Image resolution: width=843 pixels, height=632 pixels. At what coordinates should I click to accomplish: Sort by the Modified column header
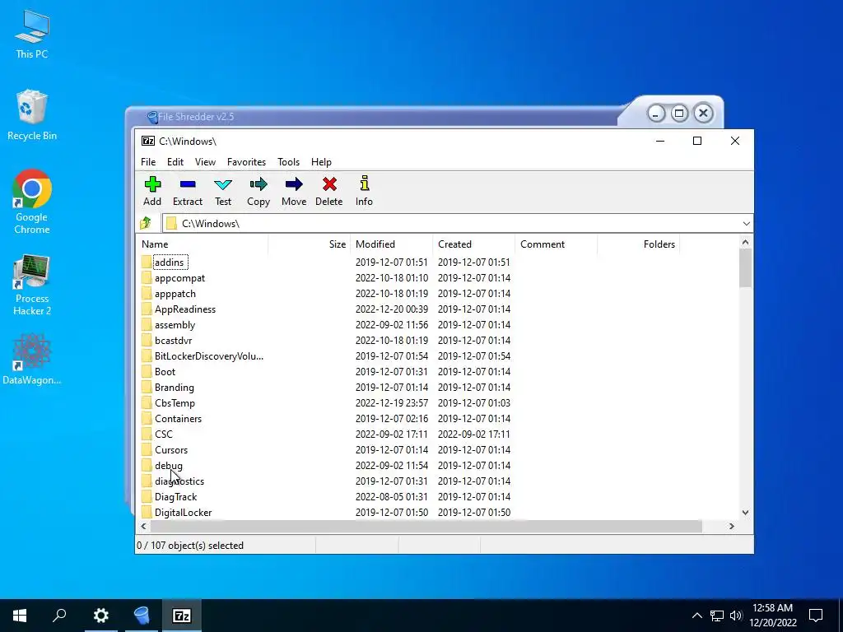(x=391, y=244)
